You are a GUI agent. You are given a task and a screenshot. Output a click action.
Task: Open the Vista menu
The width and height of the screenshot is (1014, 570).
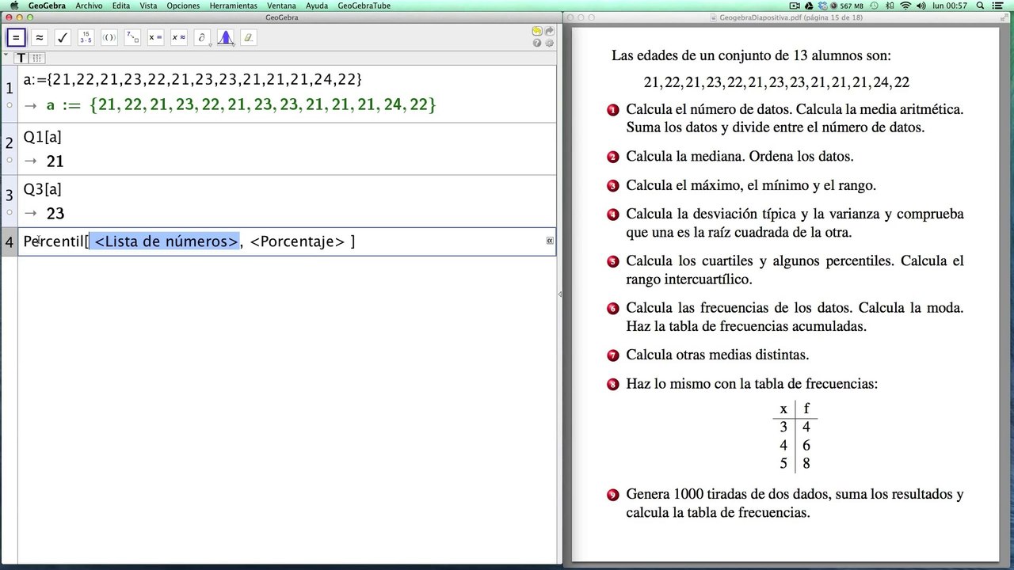pyautogui.click(x=148, y=6)
